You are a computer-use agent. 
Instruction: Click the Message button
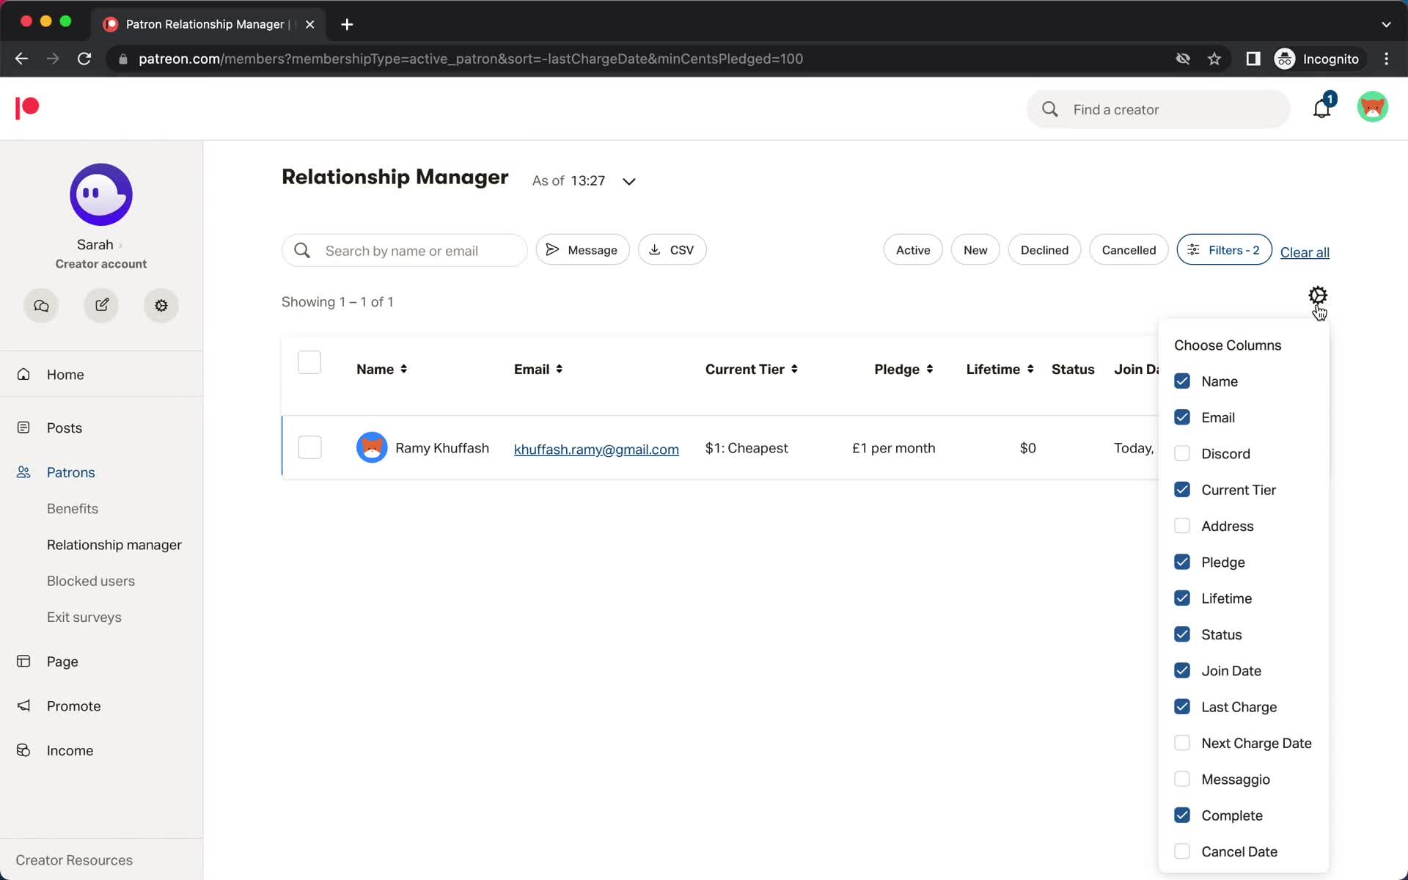(582, 249)
